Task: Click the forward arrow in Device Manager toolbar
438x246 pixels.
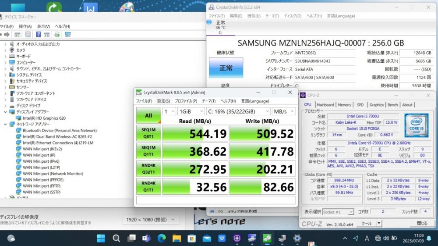Action: [7, 34]
